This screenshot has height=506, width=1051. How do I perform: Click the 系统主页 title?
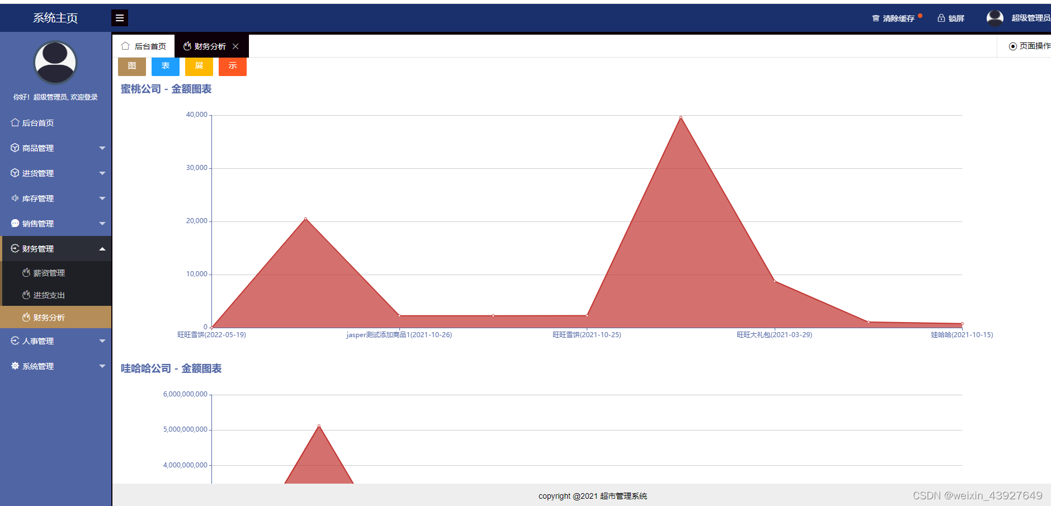[x=55, y=18]
